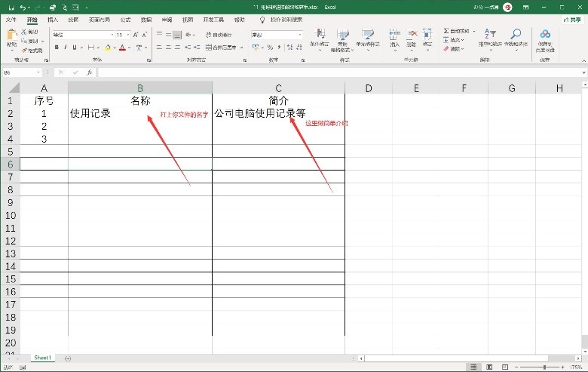Screen dimensions: 588x372
Task: Toggle middle vertical alignment
Action: point(168,35)
